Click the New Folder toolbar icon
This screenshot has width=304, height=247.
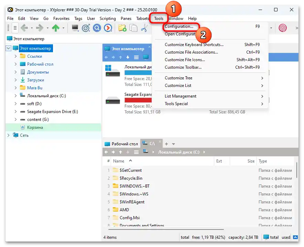coord(122,28)
